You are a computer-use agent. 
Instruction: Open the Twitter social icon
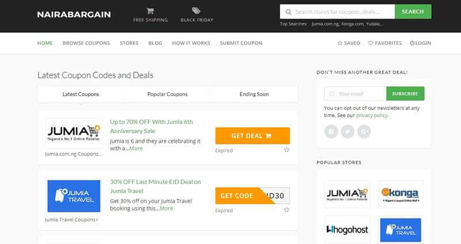point(347,131)
